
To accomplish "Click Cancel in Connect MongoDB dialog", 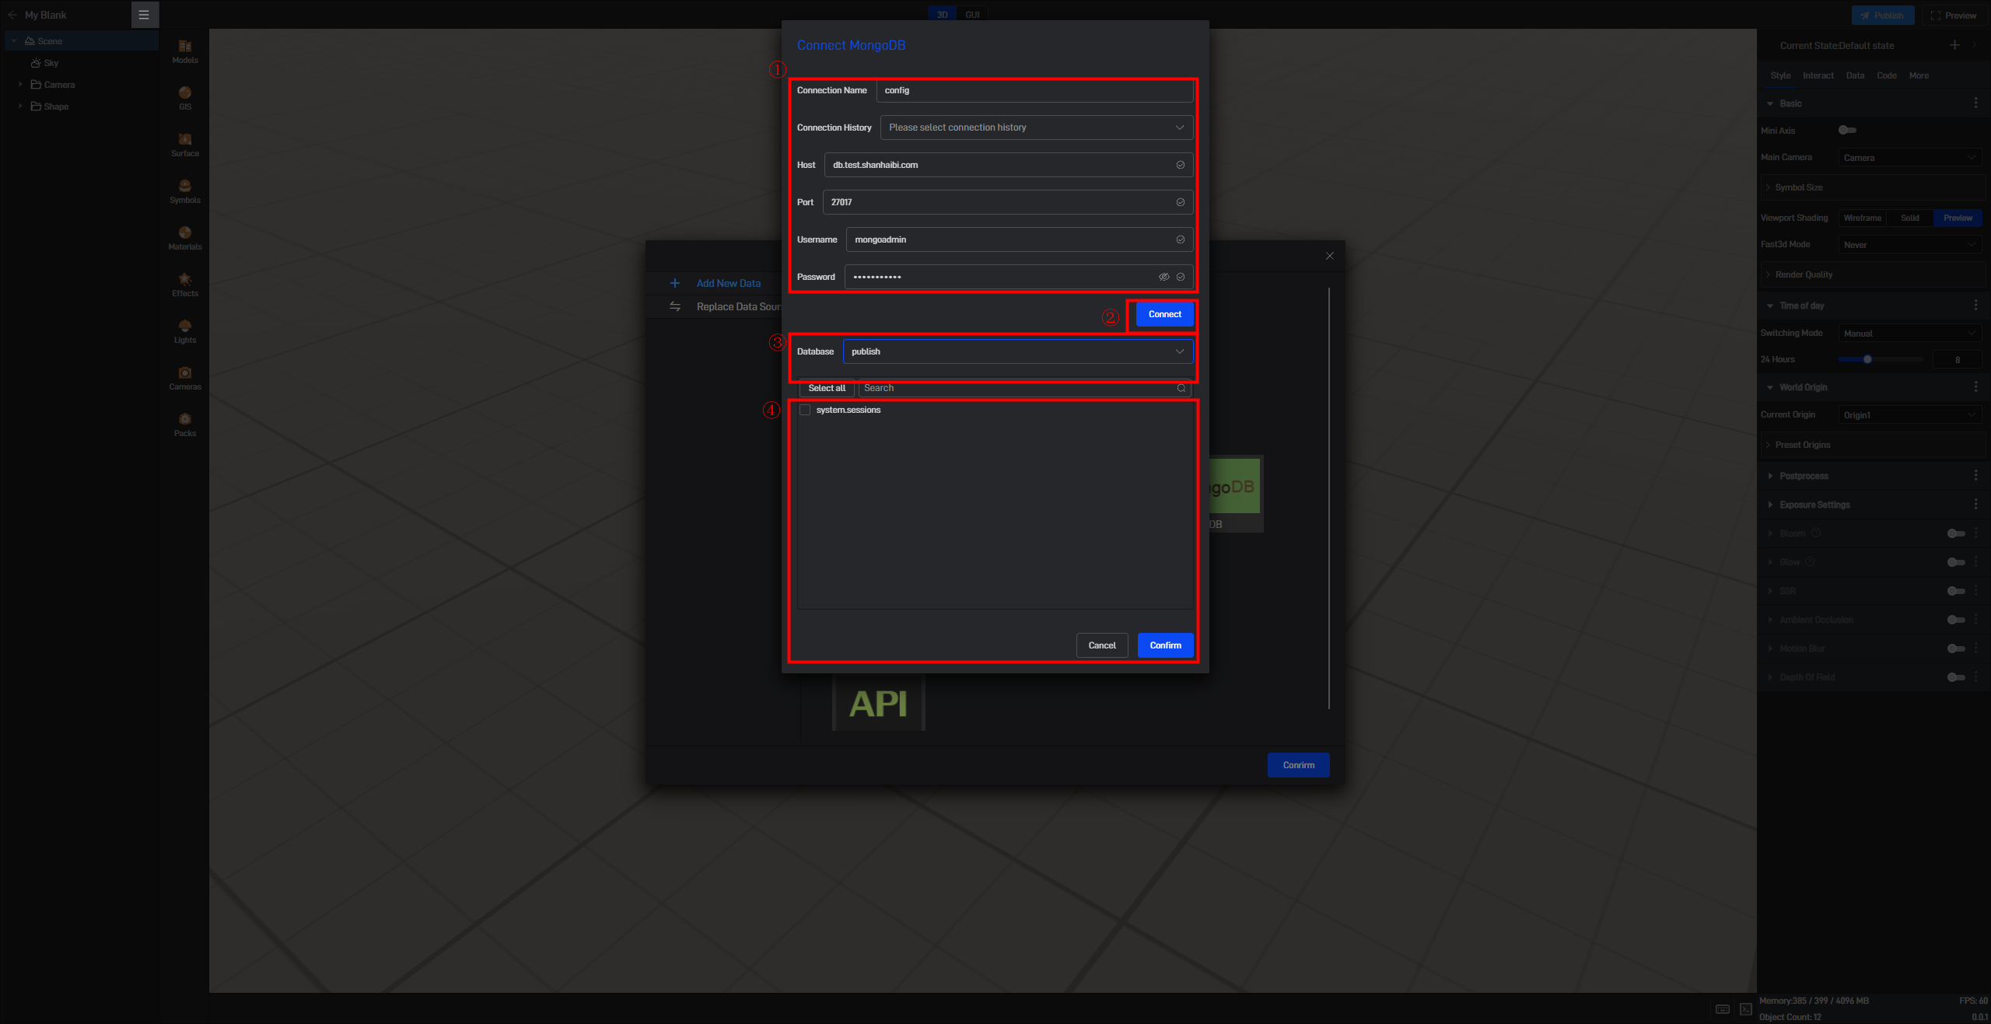I will click(1102, 645).
